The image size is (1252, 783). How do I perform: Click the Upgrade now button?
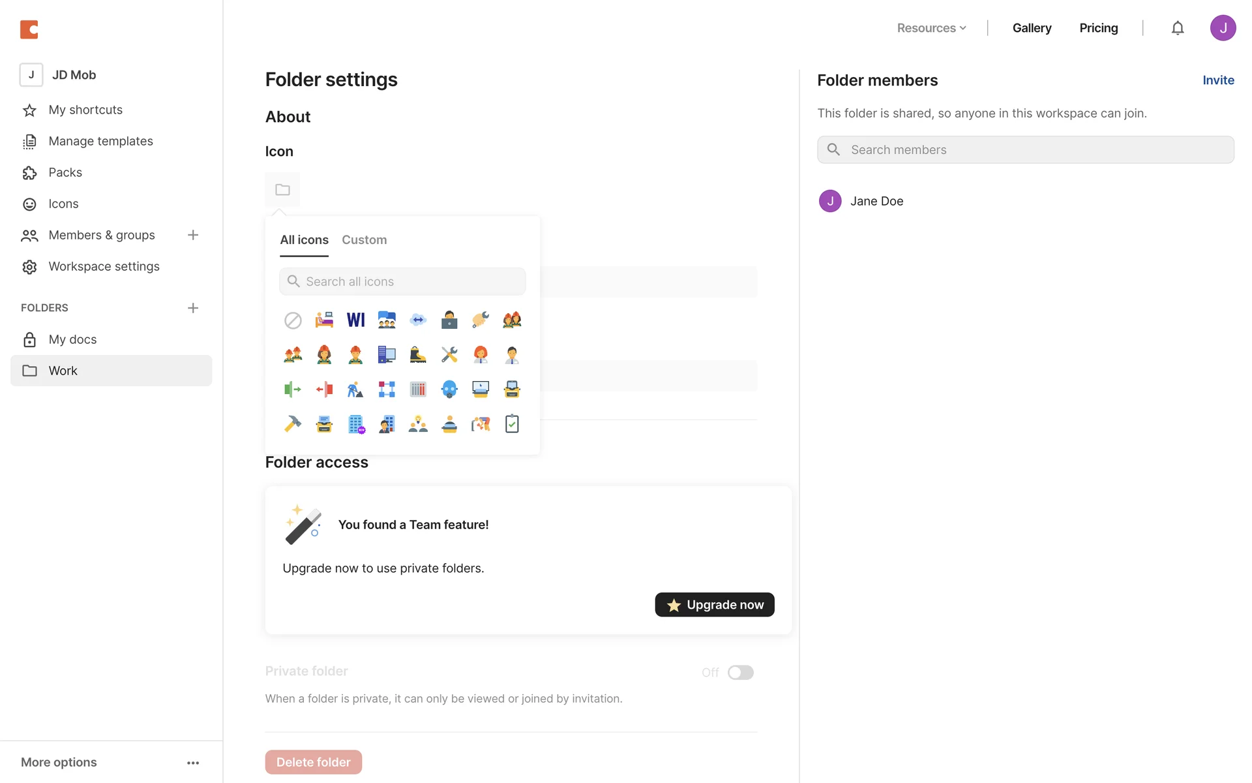(x=714, y=605)
